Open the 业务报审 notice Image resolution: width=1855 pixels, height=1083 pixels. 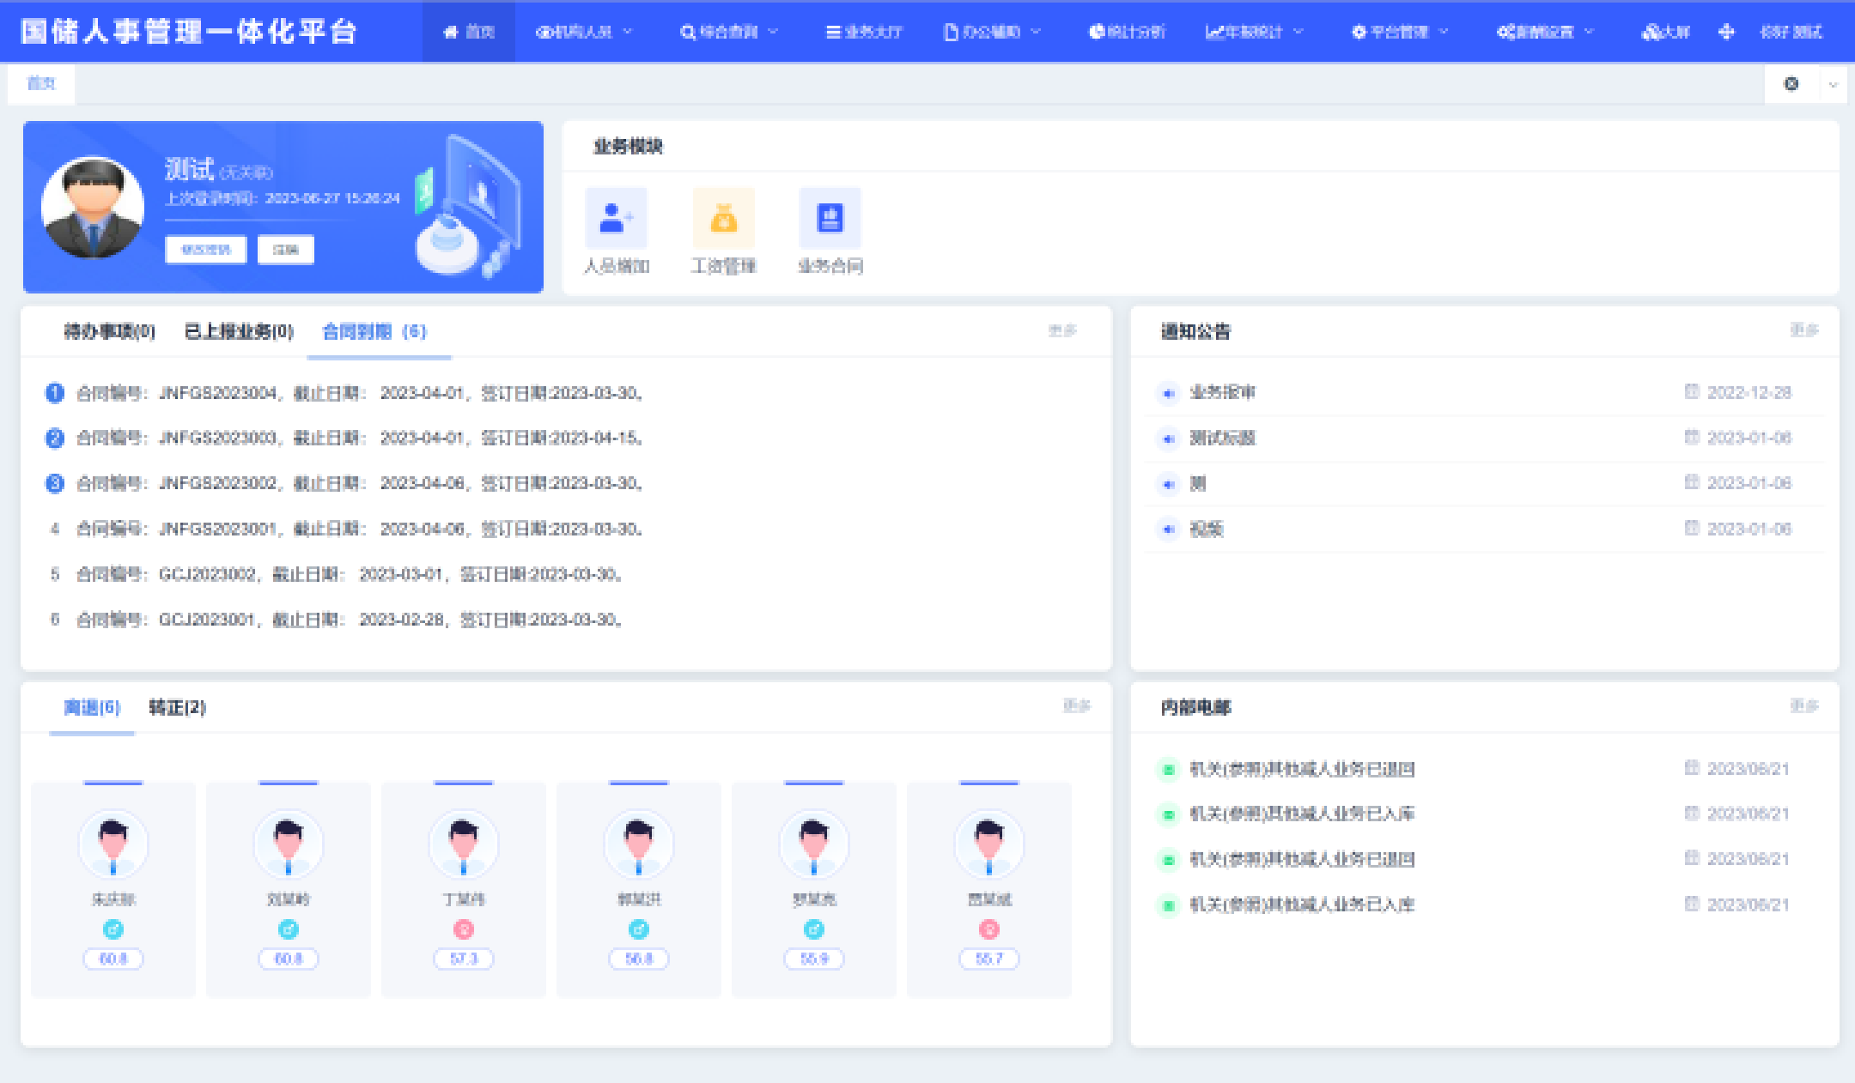pyautogui.click(x=1222, y=392)
